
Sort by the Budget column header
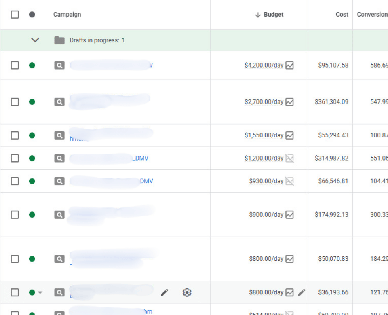(273, 15)
